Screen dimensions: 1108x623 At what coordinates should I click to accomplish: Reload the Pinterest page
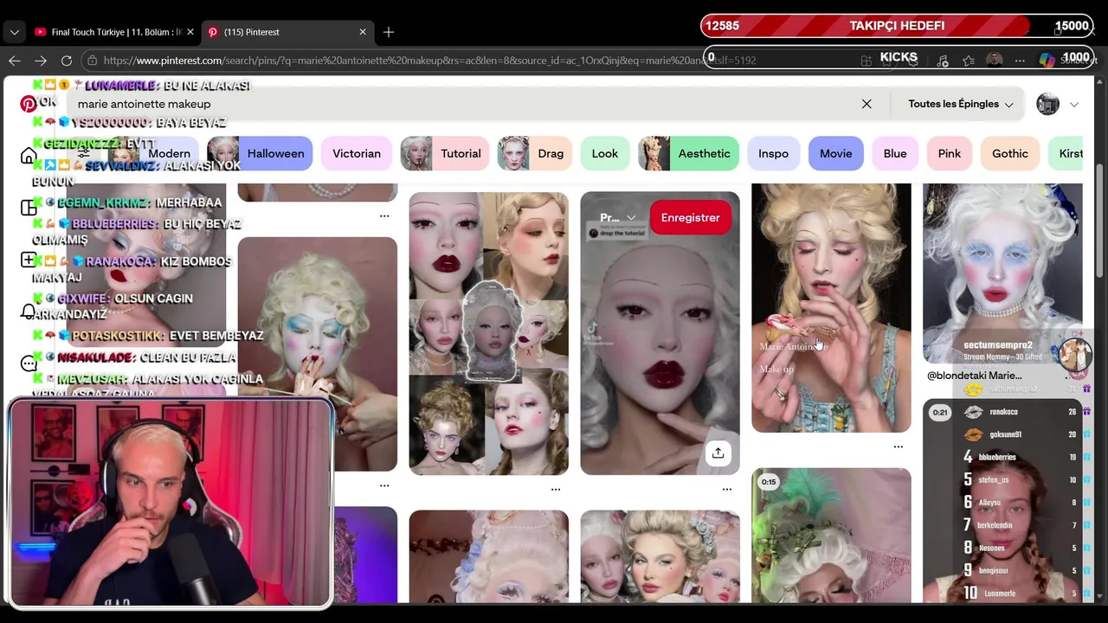[x=67, y=61]
